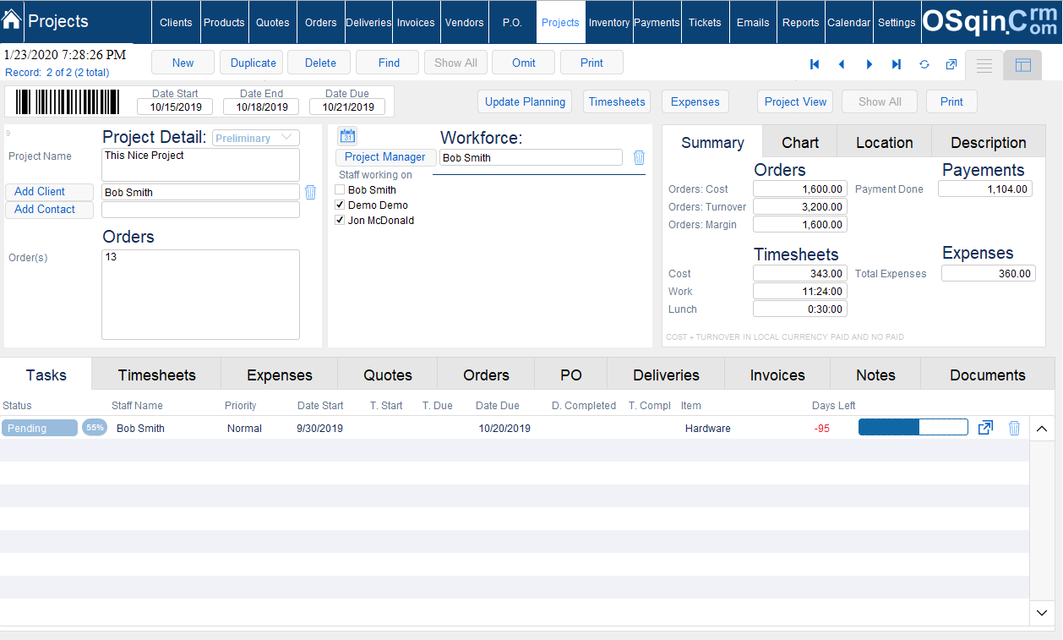Image resolution: width=1063 pixels, height=640 pixels.
Task: Open the Calendar module
Action: tap(848, 22)
